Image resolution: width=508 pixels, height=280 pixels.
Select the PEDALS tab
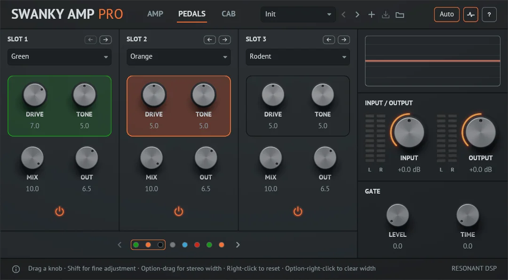(x=192, y=14)
